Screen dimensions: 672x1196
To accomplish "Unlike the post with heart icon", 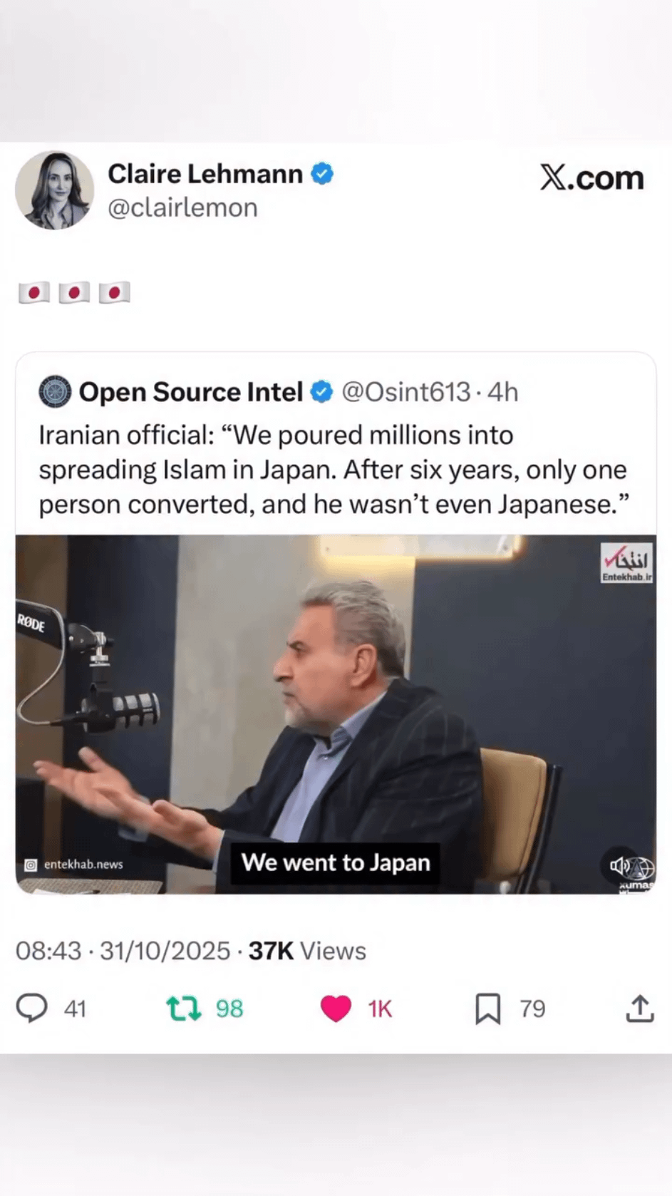I will tap(336, 1009).
